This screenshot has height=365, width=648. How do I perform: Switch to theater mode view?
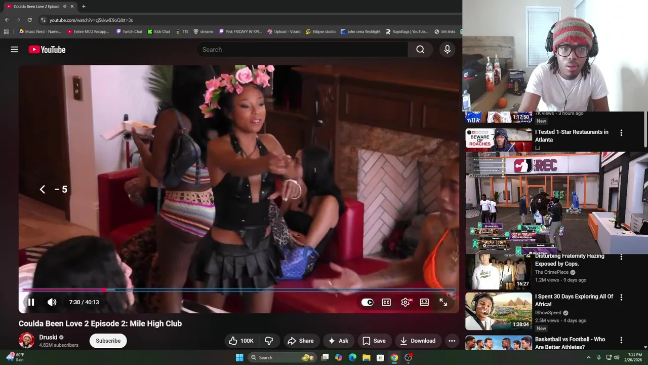tap(424, 302)
